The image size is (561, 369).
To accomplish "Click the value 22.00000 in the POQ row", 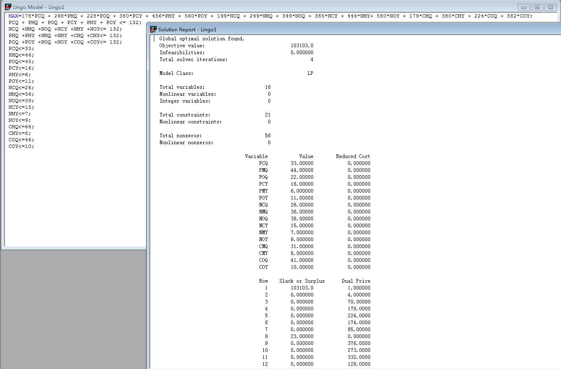I will point(302,177).
